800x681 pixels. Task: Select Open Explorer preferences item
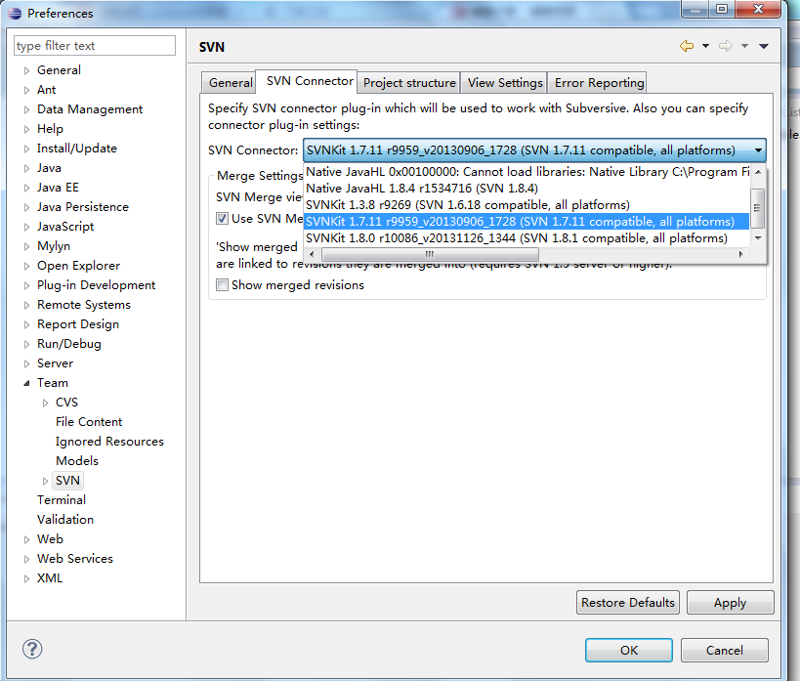pyautogui.click(x=78, y=266)
